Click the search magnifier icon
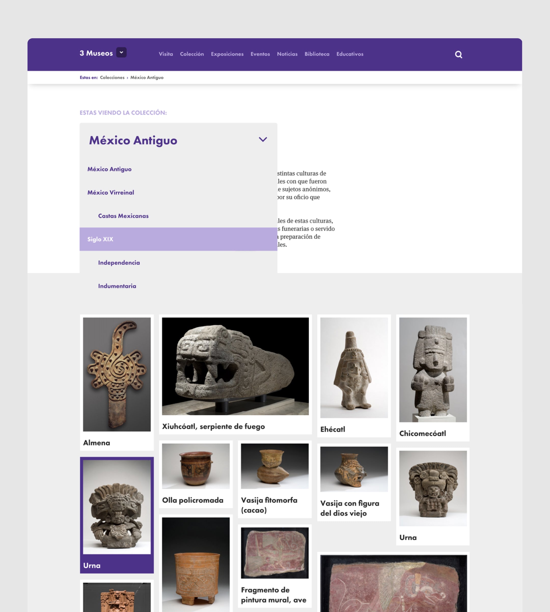550x612 pixels. coord(458,55)
